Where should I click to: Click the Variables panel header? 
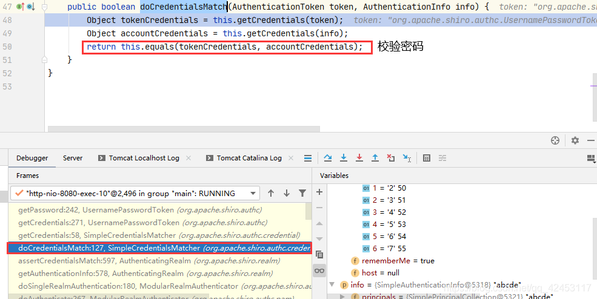click(x=334, y=176)
